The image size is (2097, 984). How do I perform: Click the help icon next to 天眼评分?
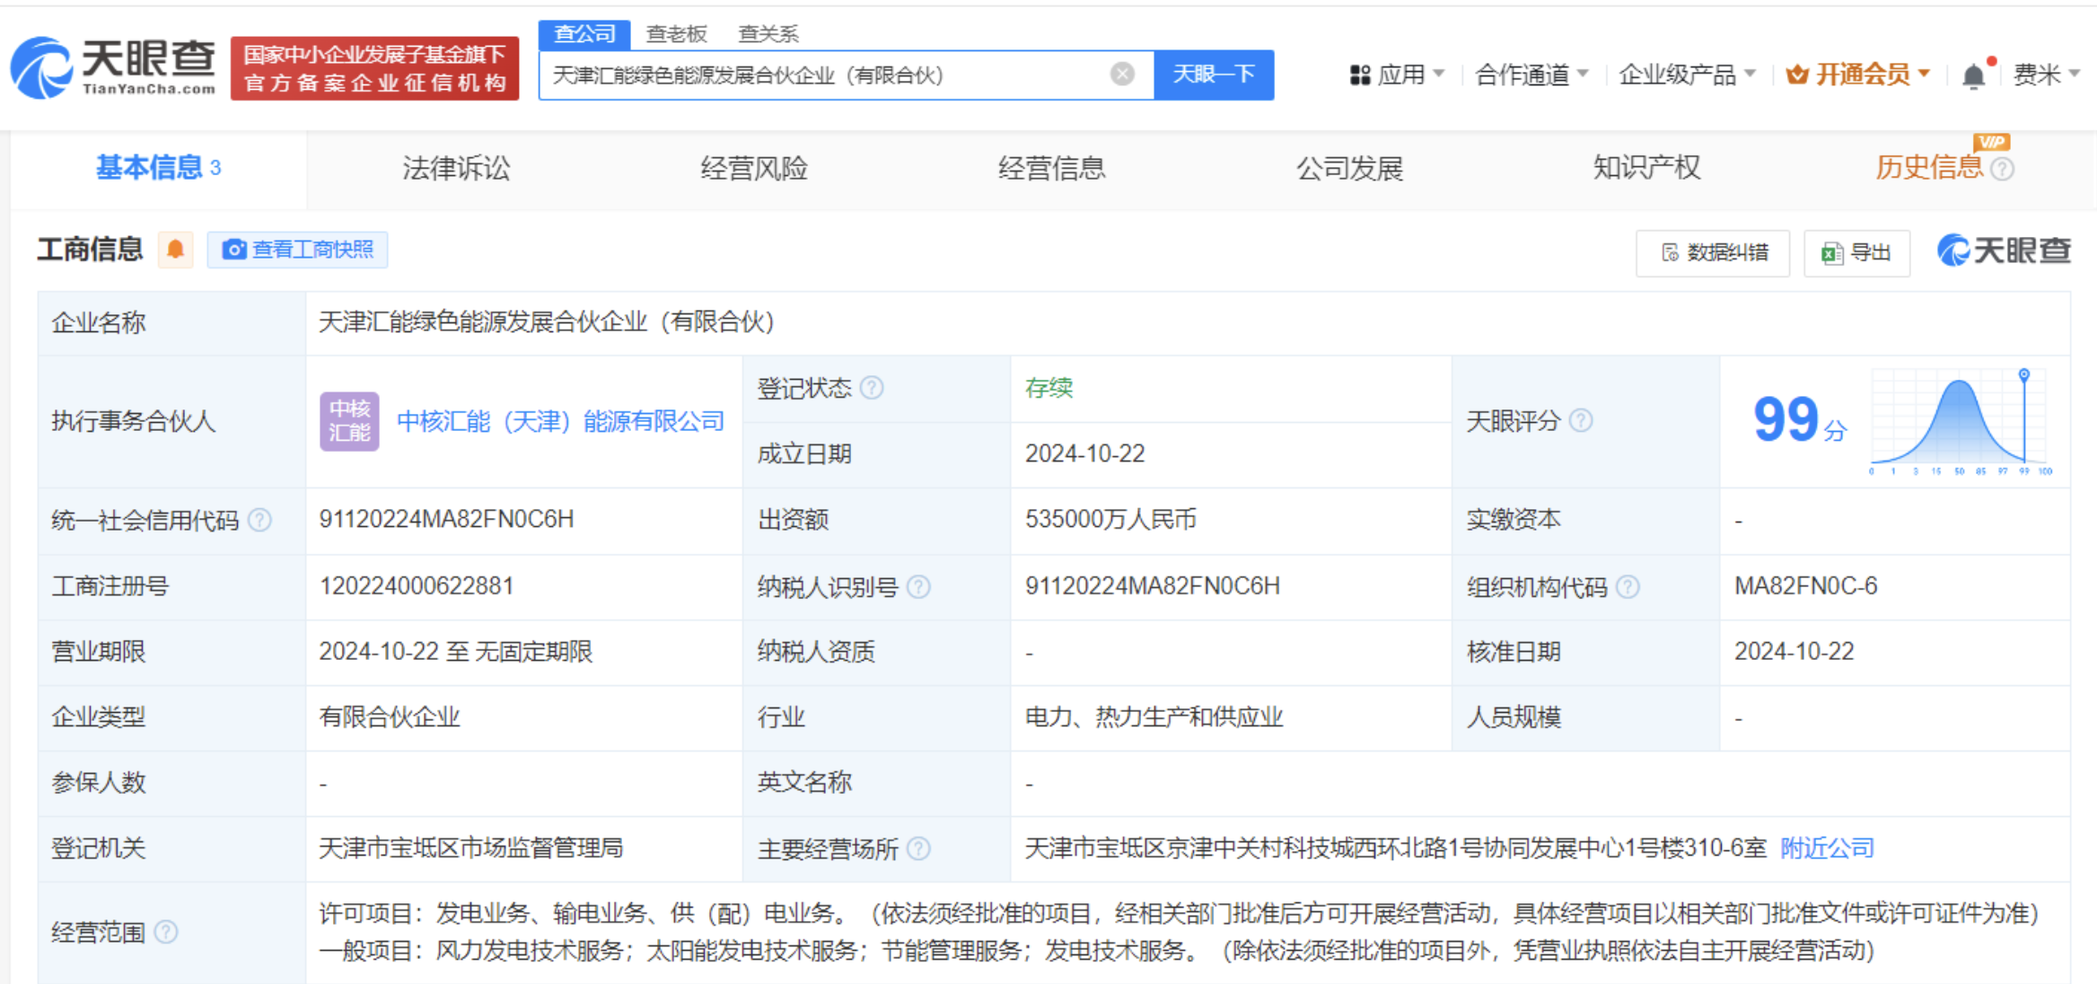coord(1581,420)
